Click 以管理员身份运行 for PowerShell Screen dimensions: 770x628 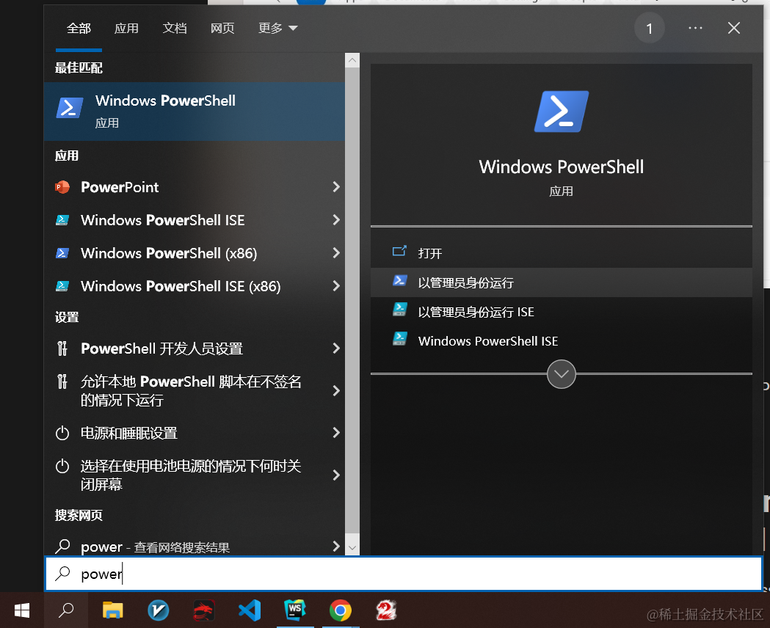(465, 282)
